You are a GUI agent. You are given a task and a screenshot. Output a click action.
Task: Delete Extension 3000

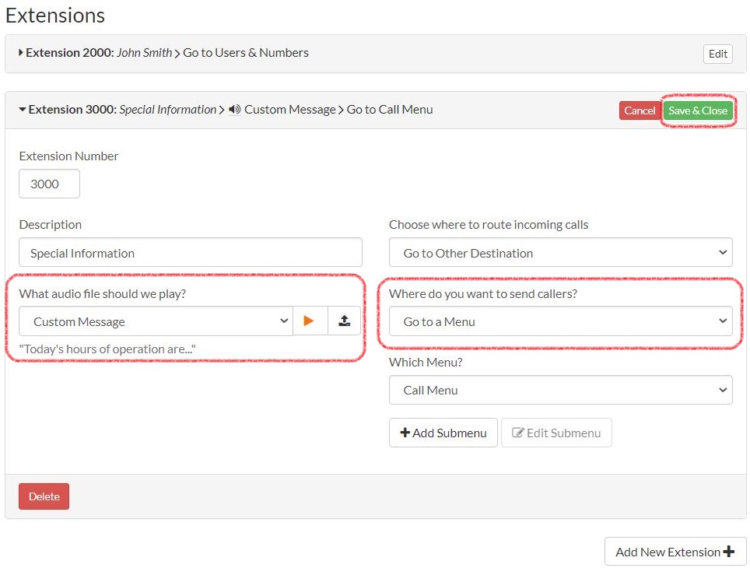[44, 495]
